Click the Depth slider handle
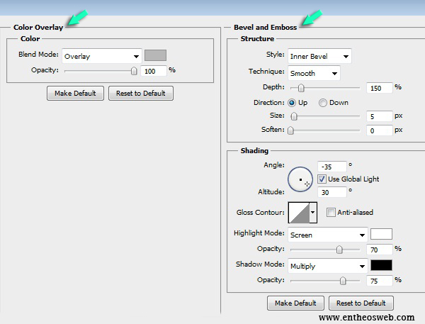This screenshot has height=324, width=425. [x=301, y=88]
